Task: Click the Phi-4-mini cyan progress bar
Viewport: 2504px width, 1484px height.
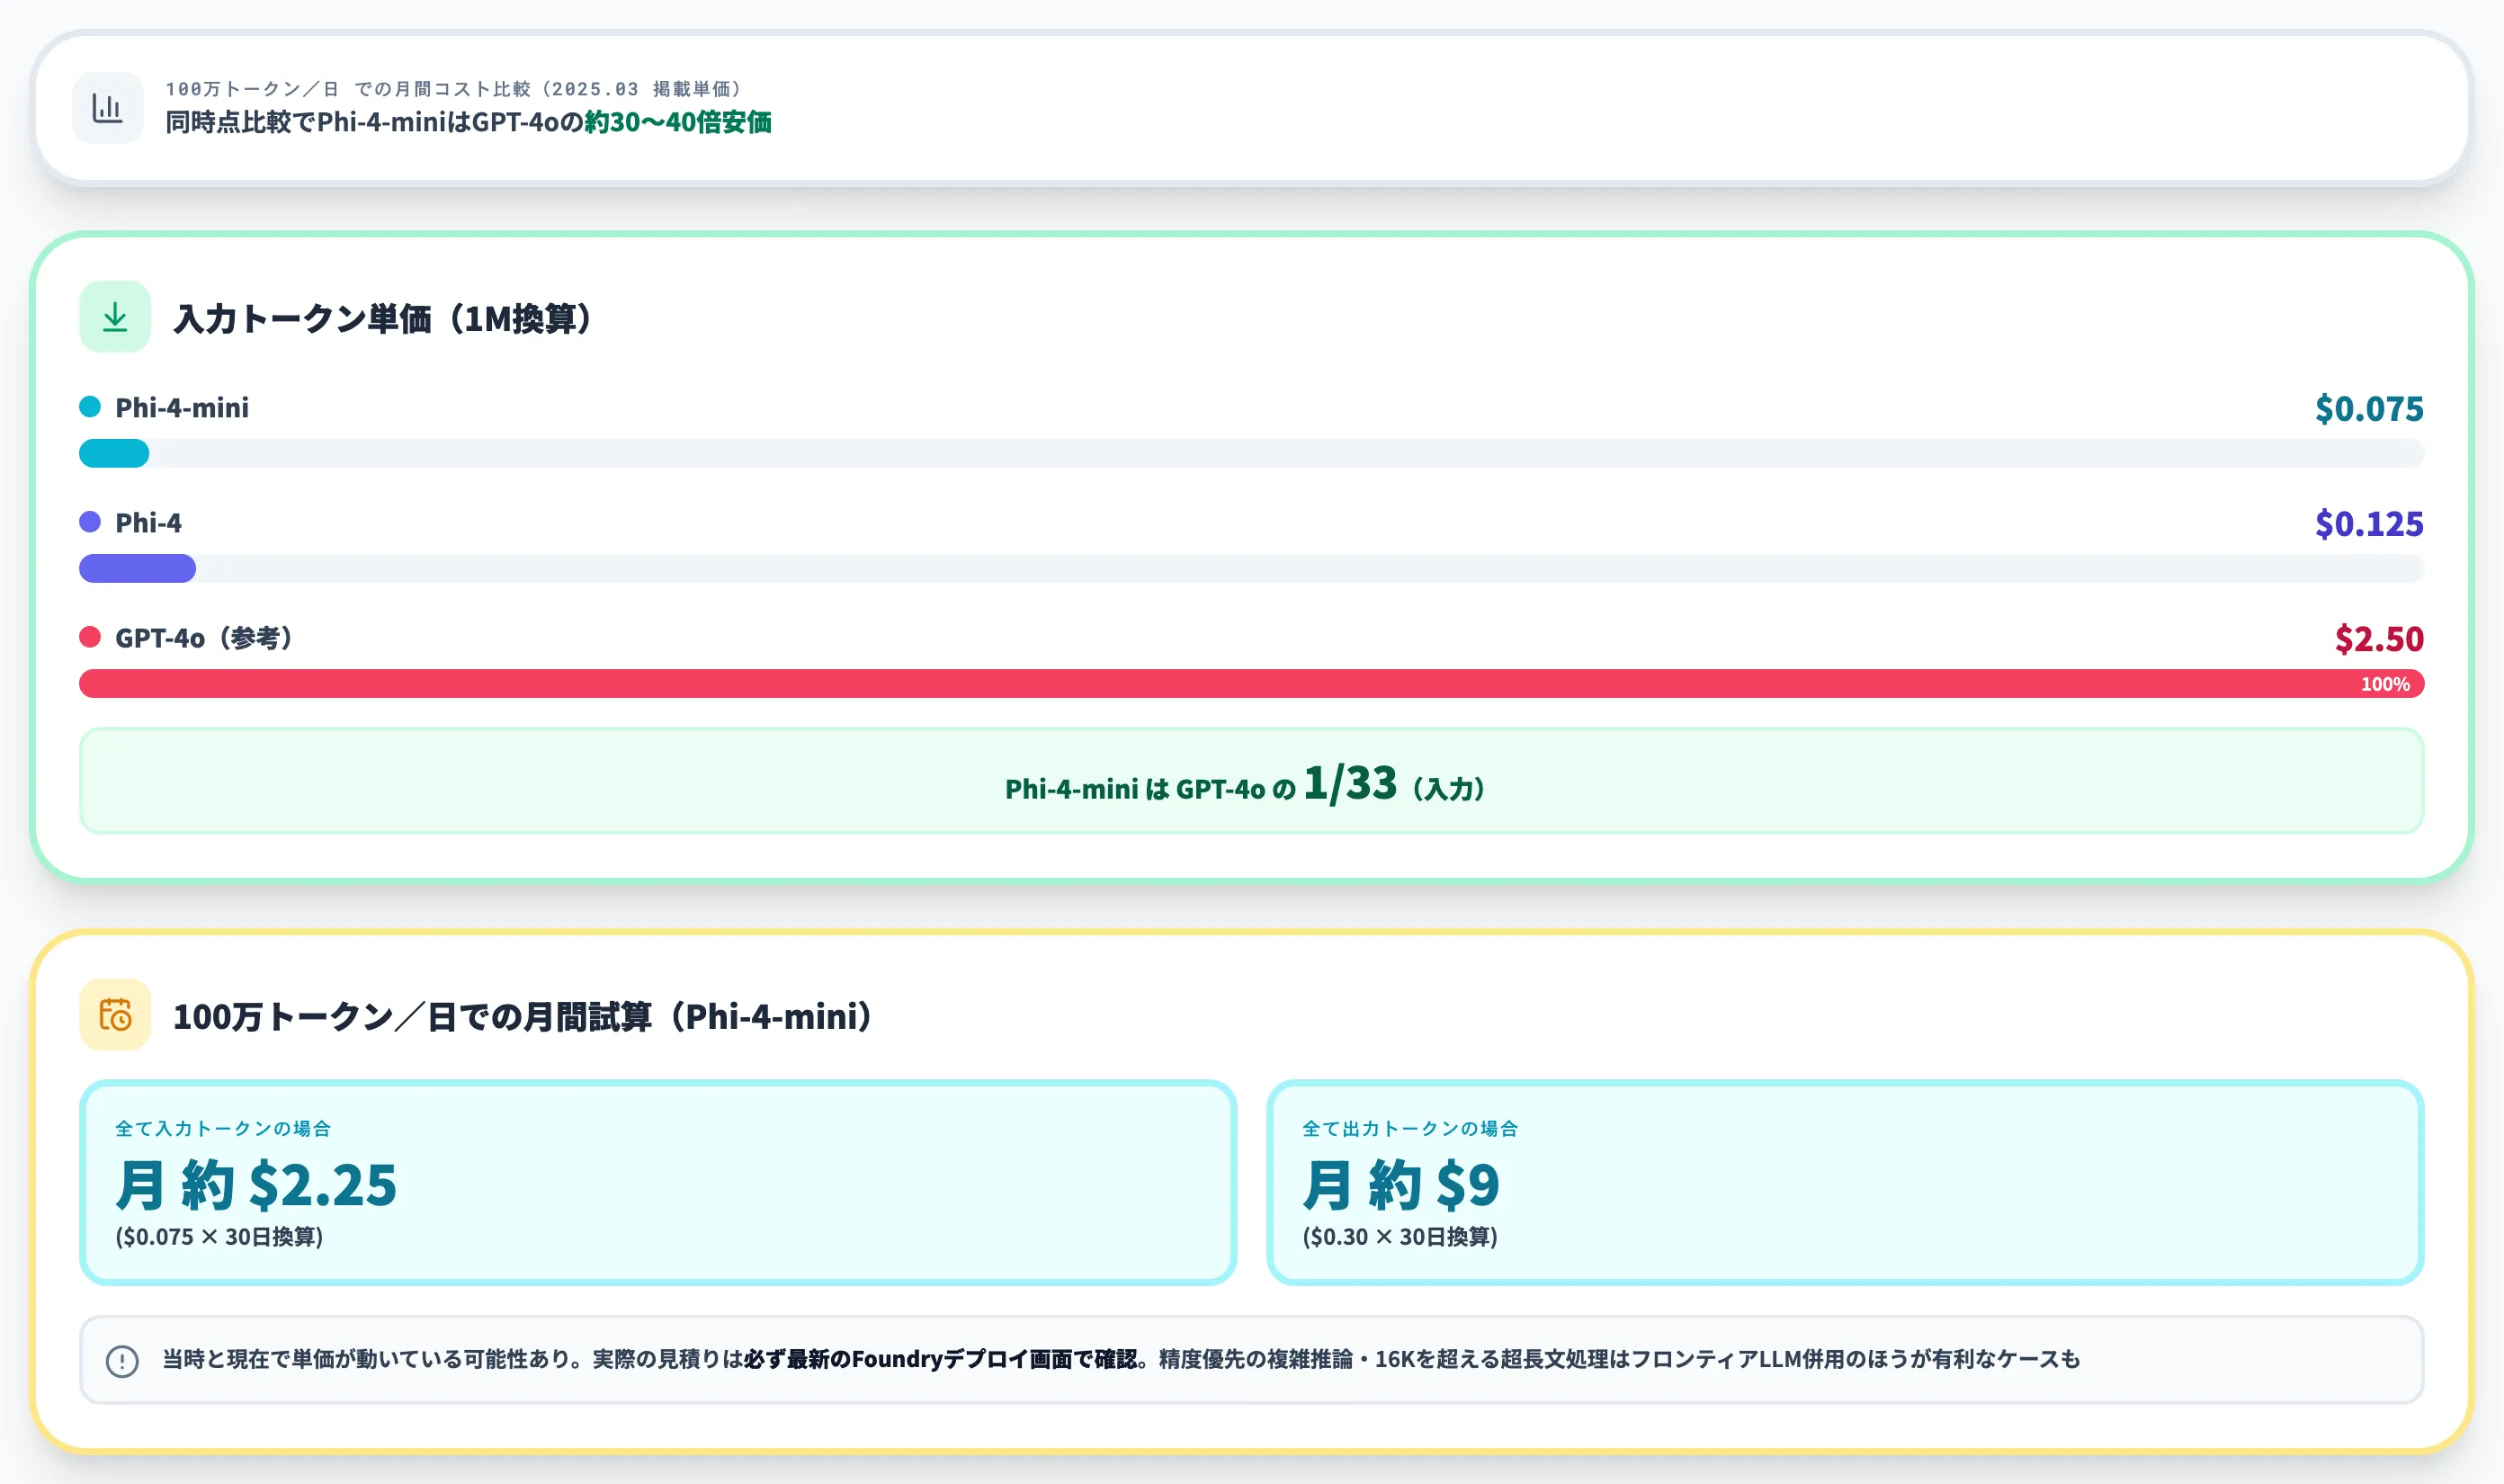Action: click(x=114, y=454)
